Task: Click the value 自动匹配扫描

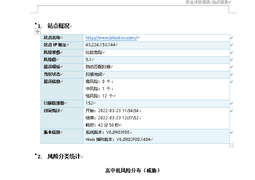Action: (98, 67)
